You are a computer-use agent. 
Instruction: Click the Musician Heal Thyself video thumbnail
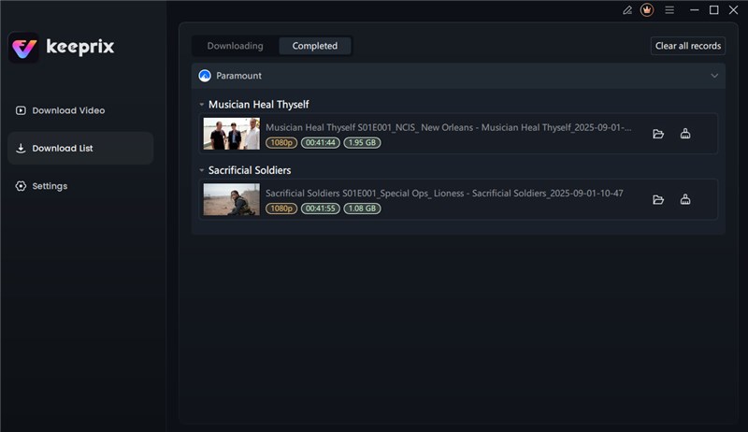tap(231, 134)
